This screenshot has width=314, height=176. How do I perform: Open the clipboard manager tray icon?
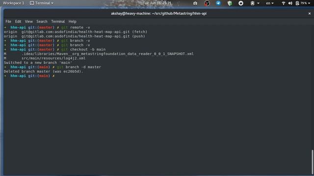coord(252,3)
